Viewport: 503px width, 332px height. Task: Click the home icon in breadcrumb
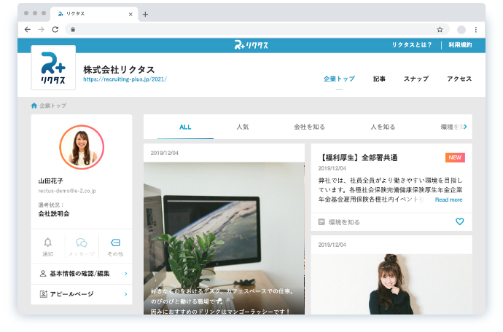coord(34,106)
